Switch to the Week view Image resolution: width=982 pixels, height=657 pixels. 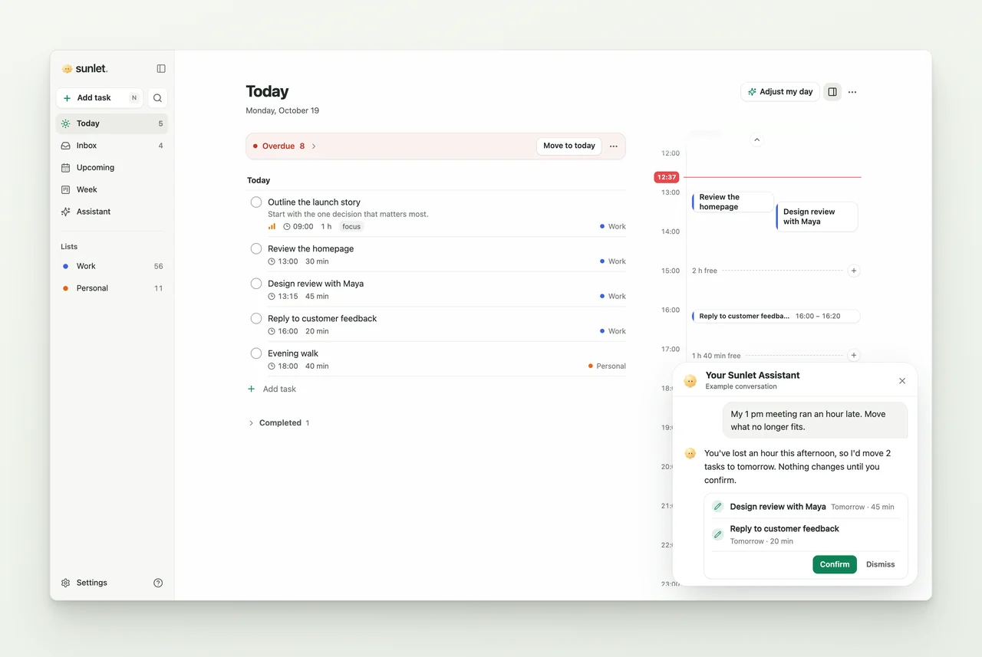(x=112, y=189)
